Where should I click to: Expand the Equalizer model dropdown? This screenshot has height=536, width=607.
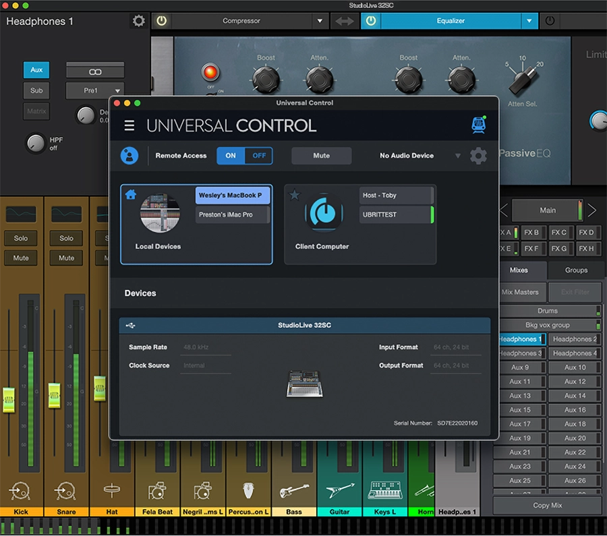tap(529, 21)
